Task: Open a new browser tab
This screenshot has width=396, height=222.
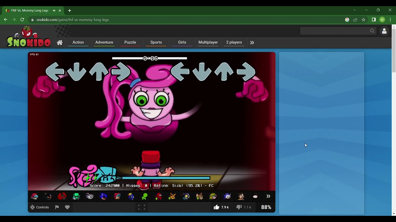Action: (x=70, y=10)
